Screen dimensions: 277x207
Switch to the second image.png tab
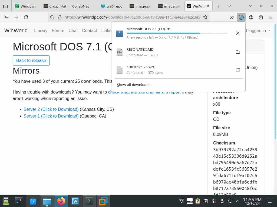[169, 6]
